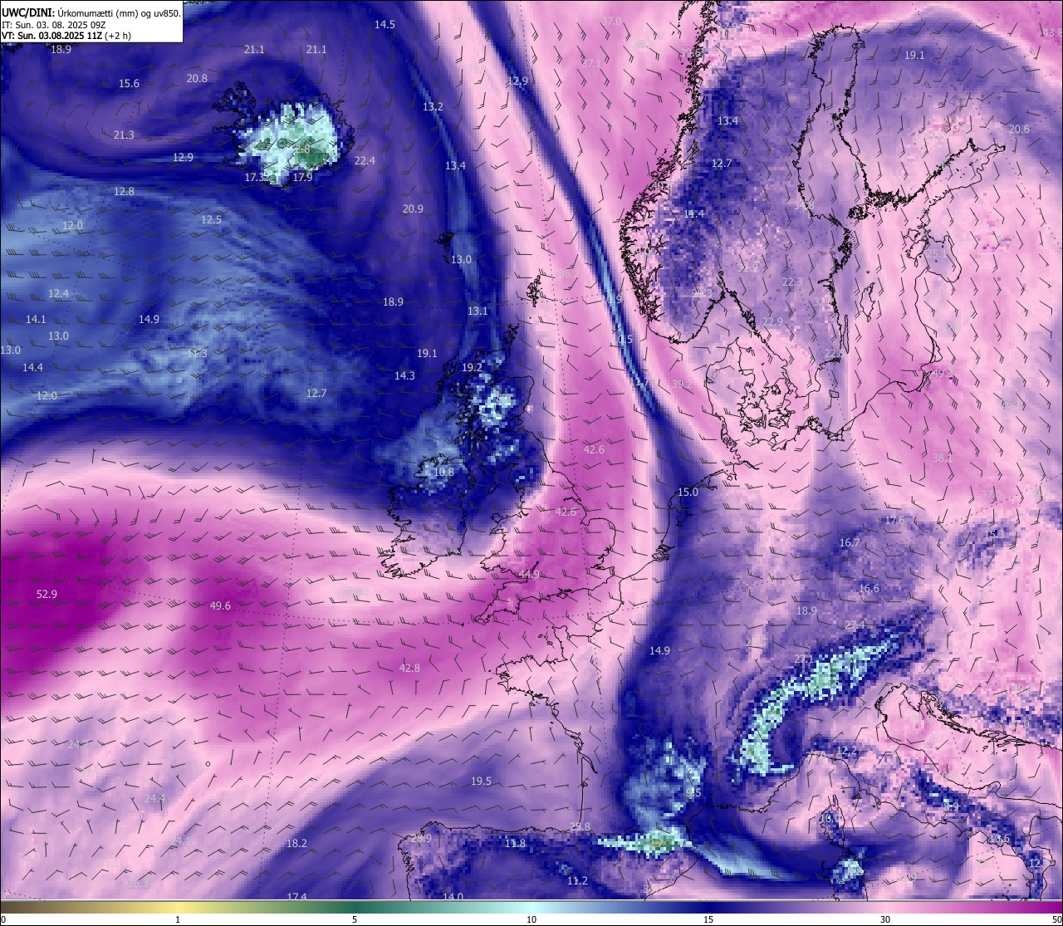Click the 1 tick on the colorbar
The image size is (1063, 926).
coord(178,919)
